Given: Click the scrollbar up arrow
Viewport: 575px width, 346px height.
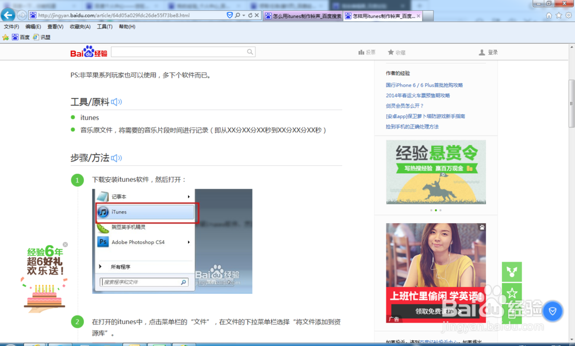Looking at the screenshot, I should point(572,47).
